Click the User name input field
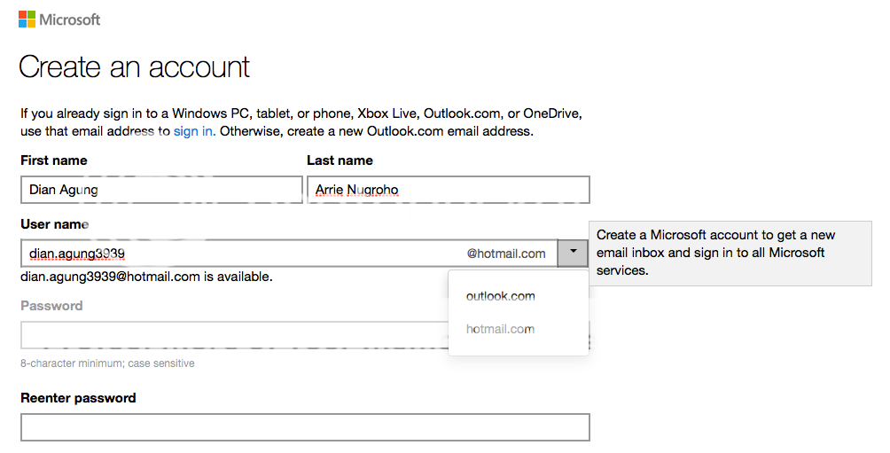This screenshot has width=890, height=453. point(289,254)
